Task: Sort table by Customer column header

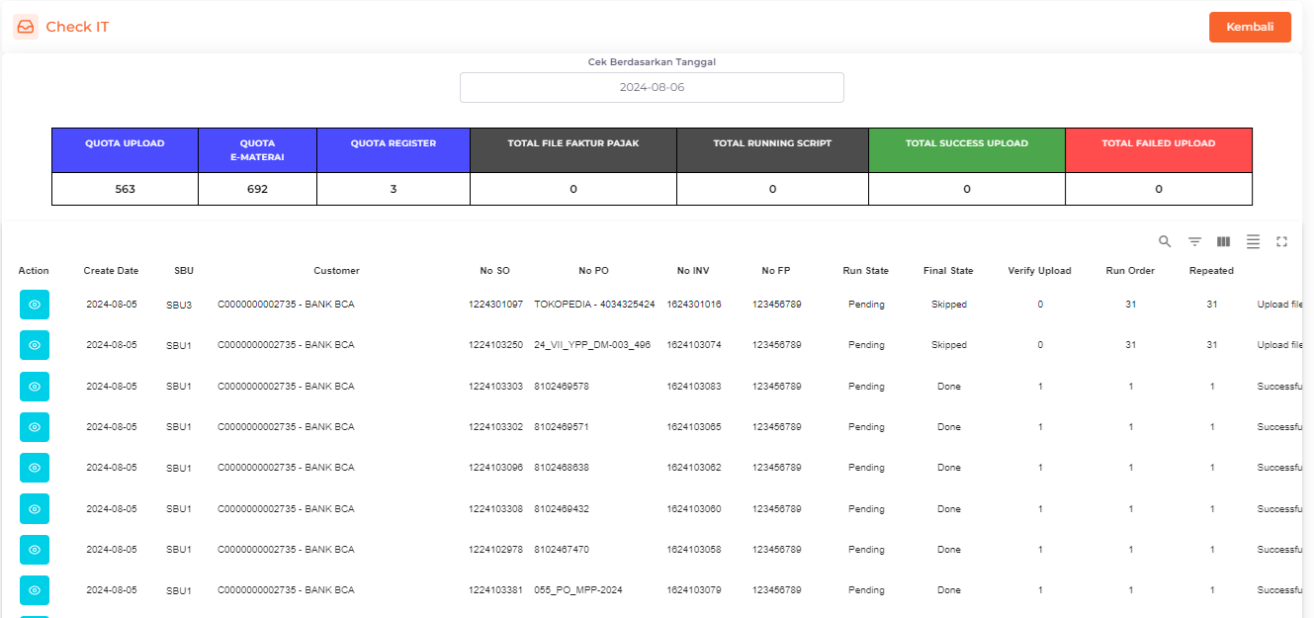Action: [x=336, y=271]
